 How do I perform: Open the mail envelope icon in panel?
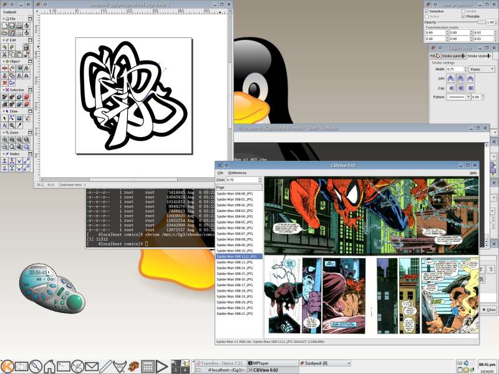[x=92, y=367]
